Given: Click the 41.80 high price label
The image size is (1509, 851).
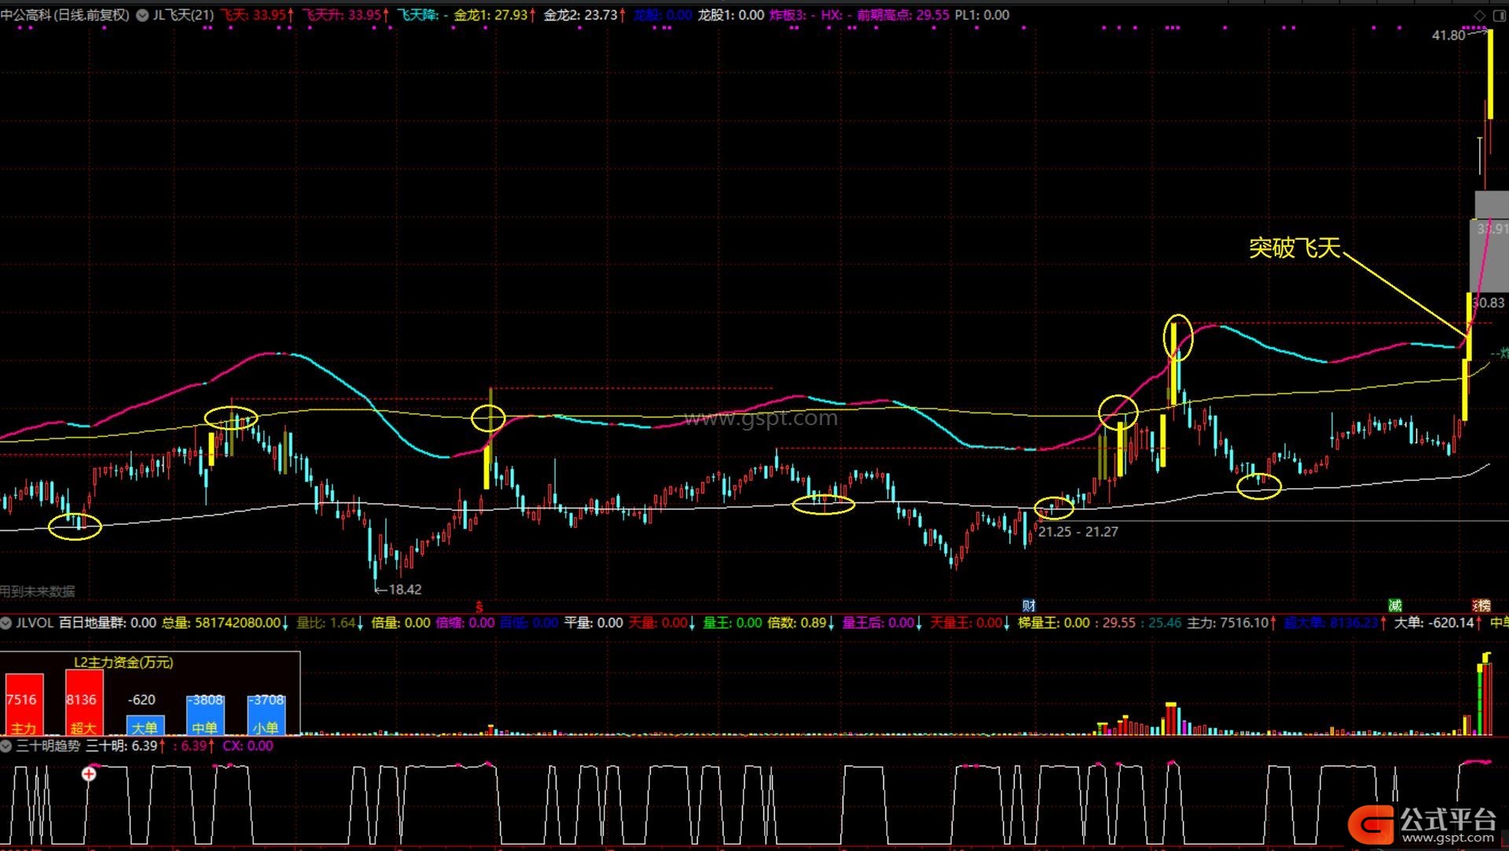Looking at the screenshot, I should [1448, 35].
